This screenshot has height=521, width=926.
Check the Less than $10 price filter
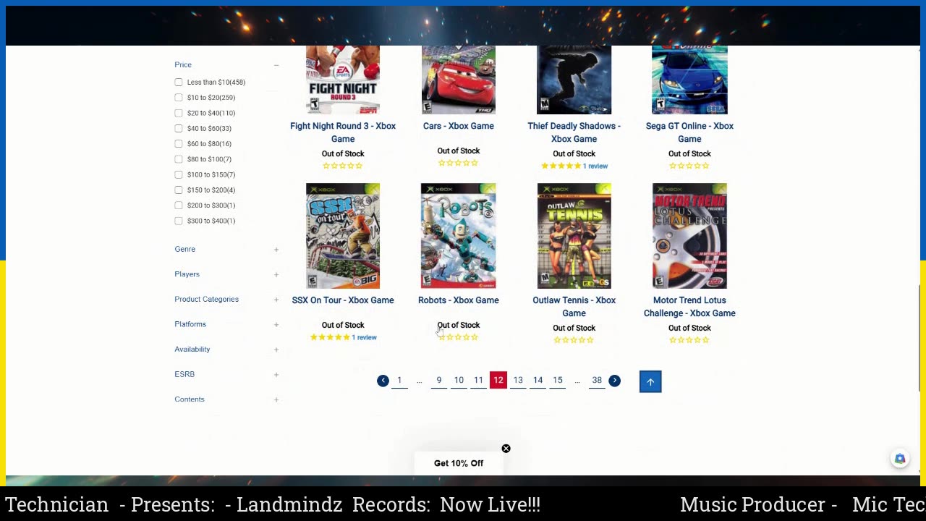point(179,82)
